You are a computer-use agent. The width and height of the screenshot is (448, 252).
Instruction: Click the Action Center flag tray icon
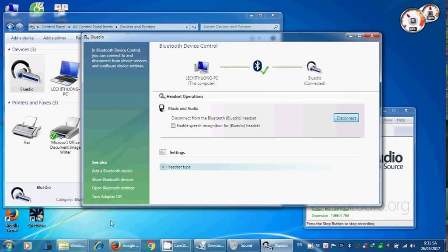click(x=333, y=246)
